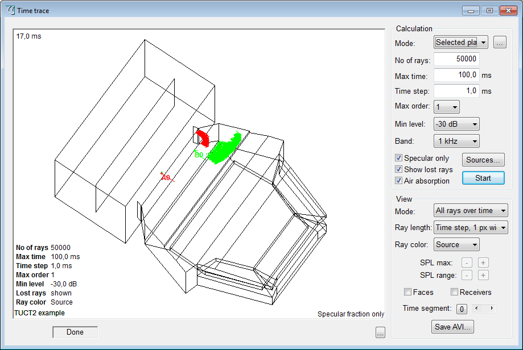Decrease SPL range with minus button
The width and height of the screenshot is (523, 350).
click(x=467, y=276)
